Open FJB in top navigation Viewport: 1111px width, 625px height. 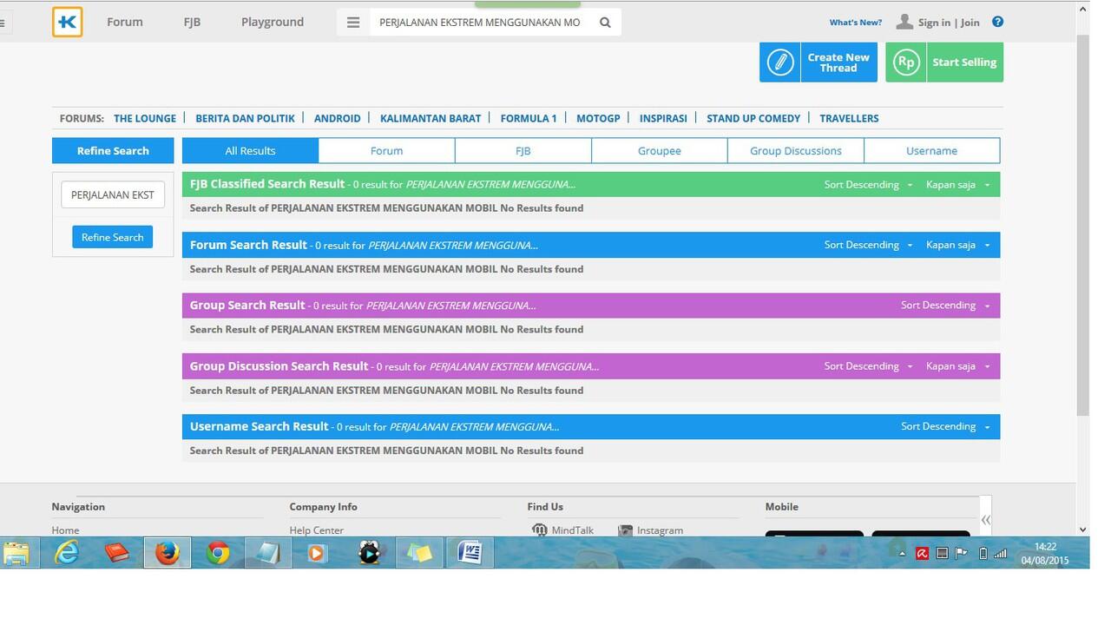point(192,22)
